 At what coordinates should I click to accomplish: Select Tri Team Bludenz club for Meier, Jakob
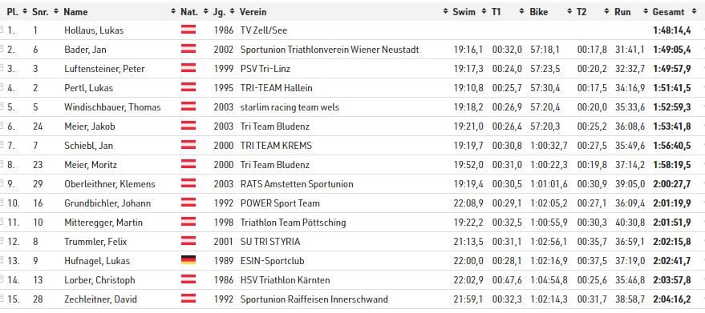[275, 126]
